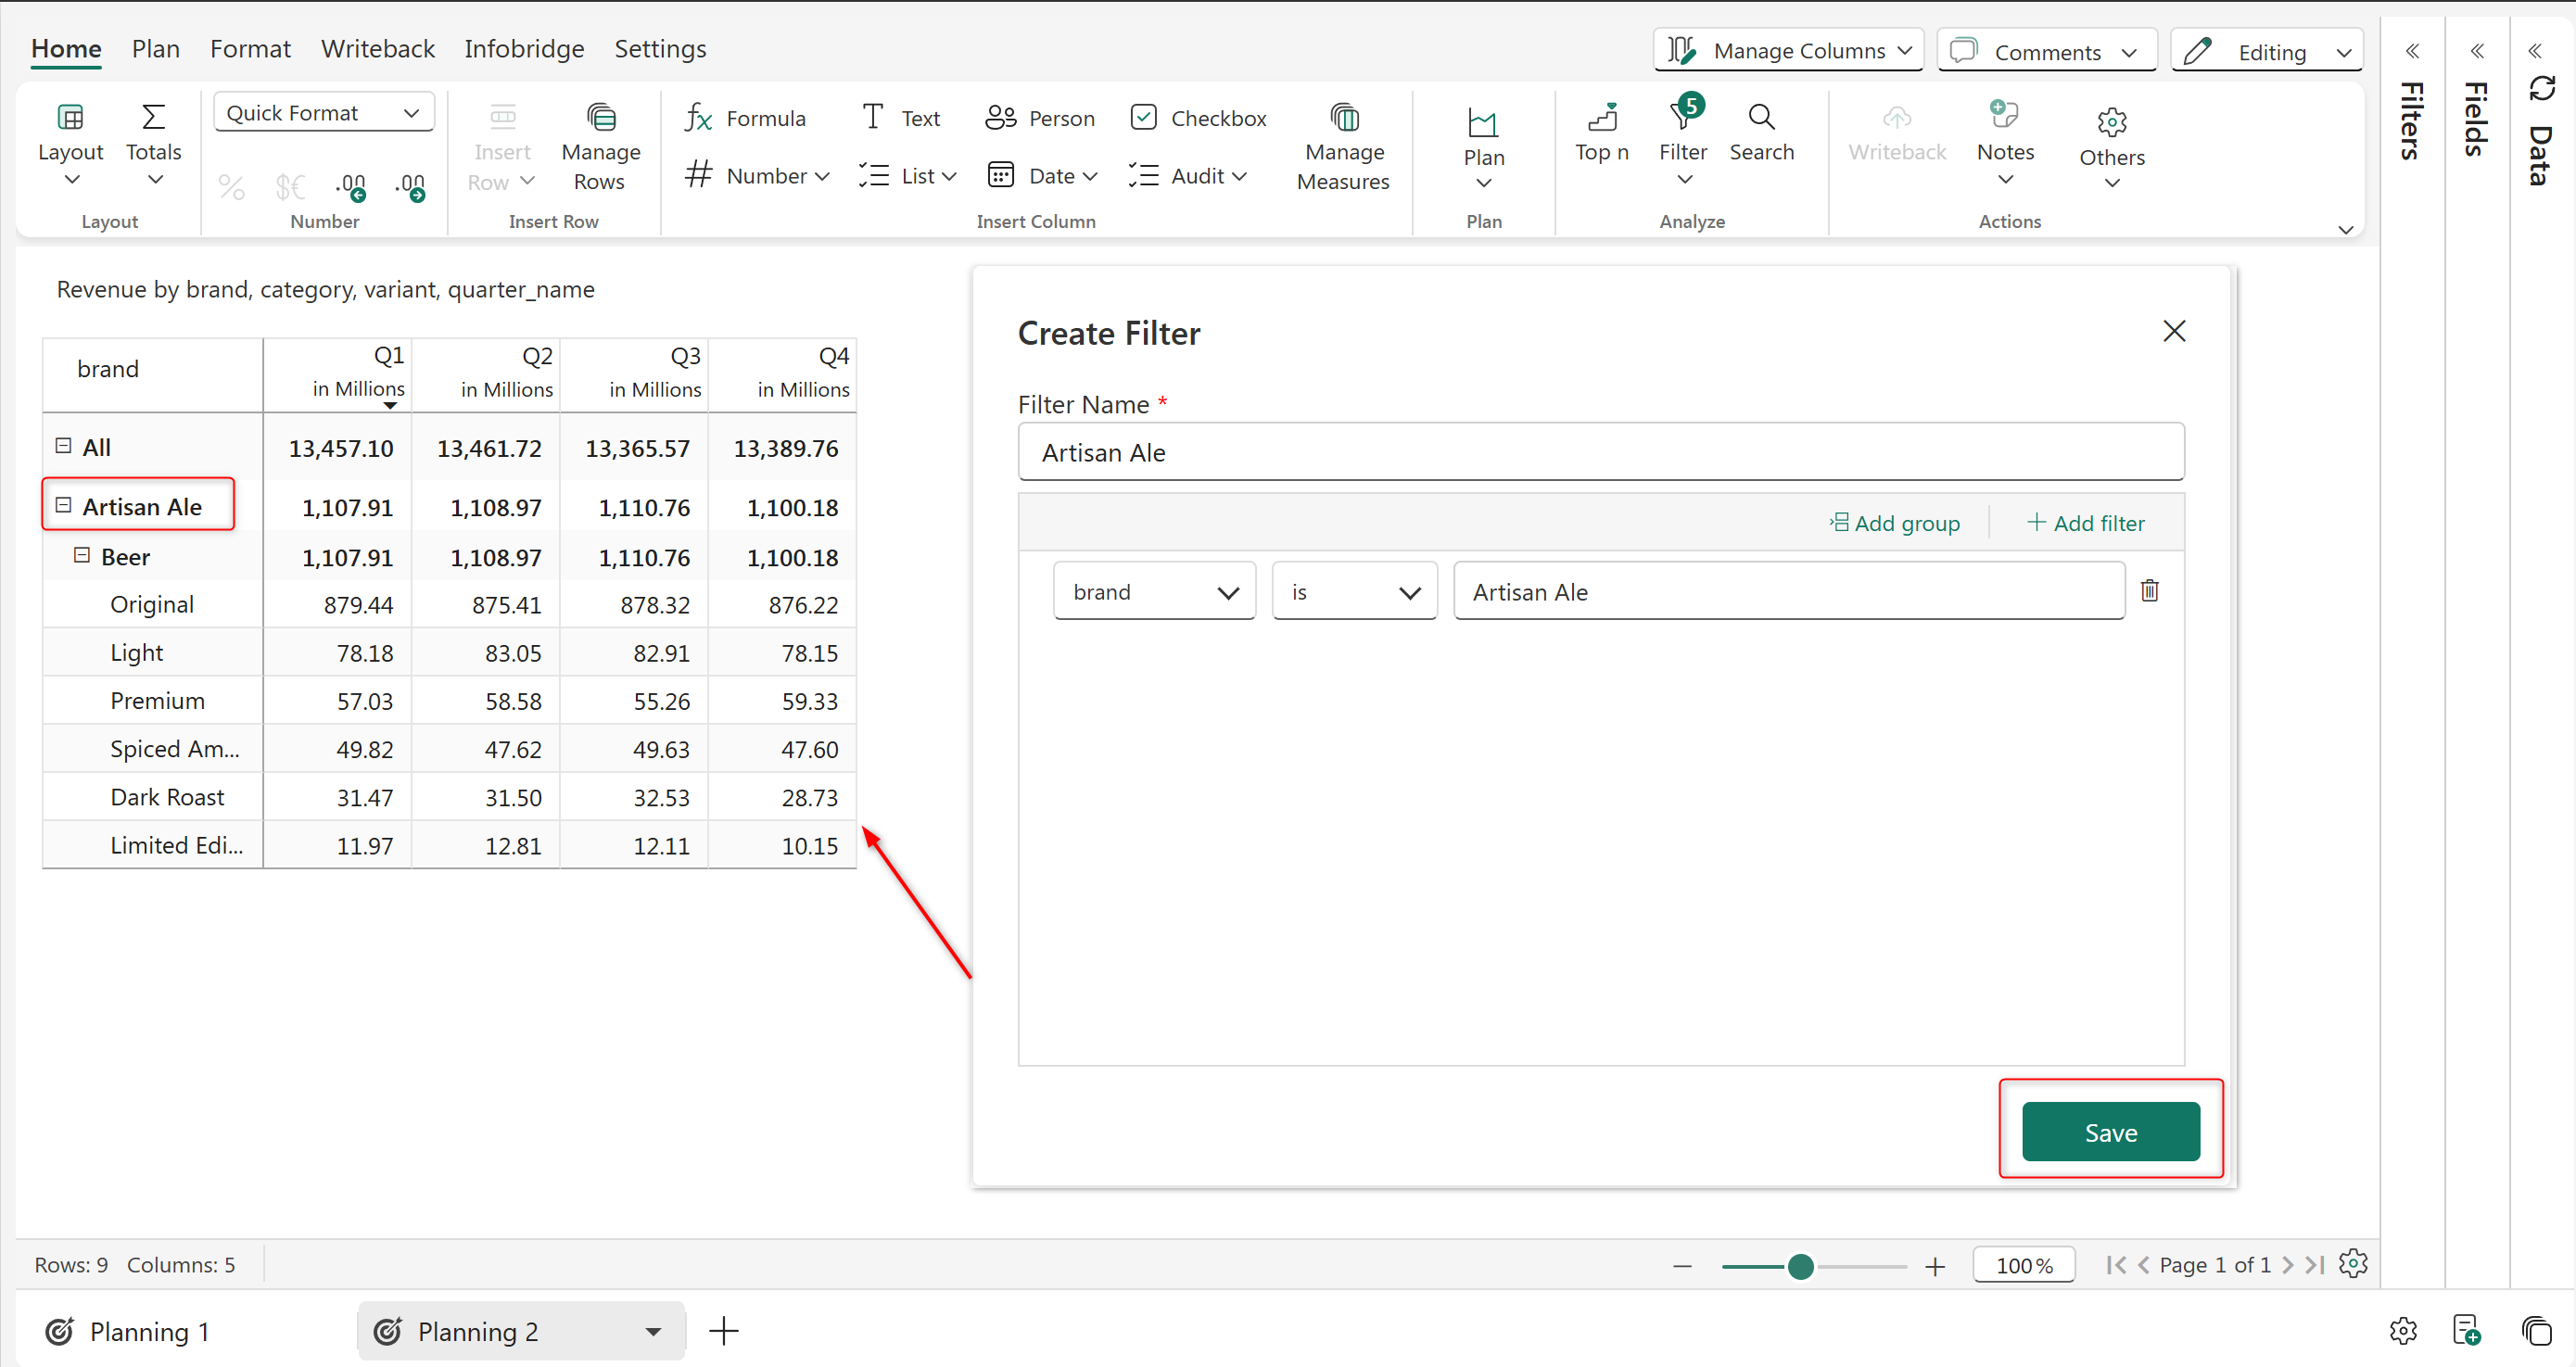
Task: Collapse the Beer category row
Action: 82,555
